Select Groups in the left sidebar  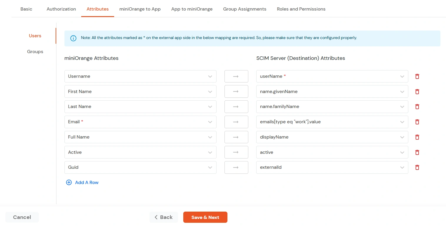tap(35, 51)
